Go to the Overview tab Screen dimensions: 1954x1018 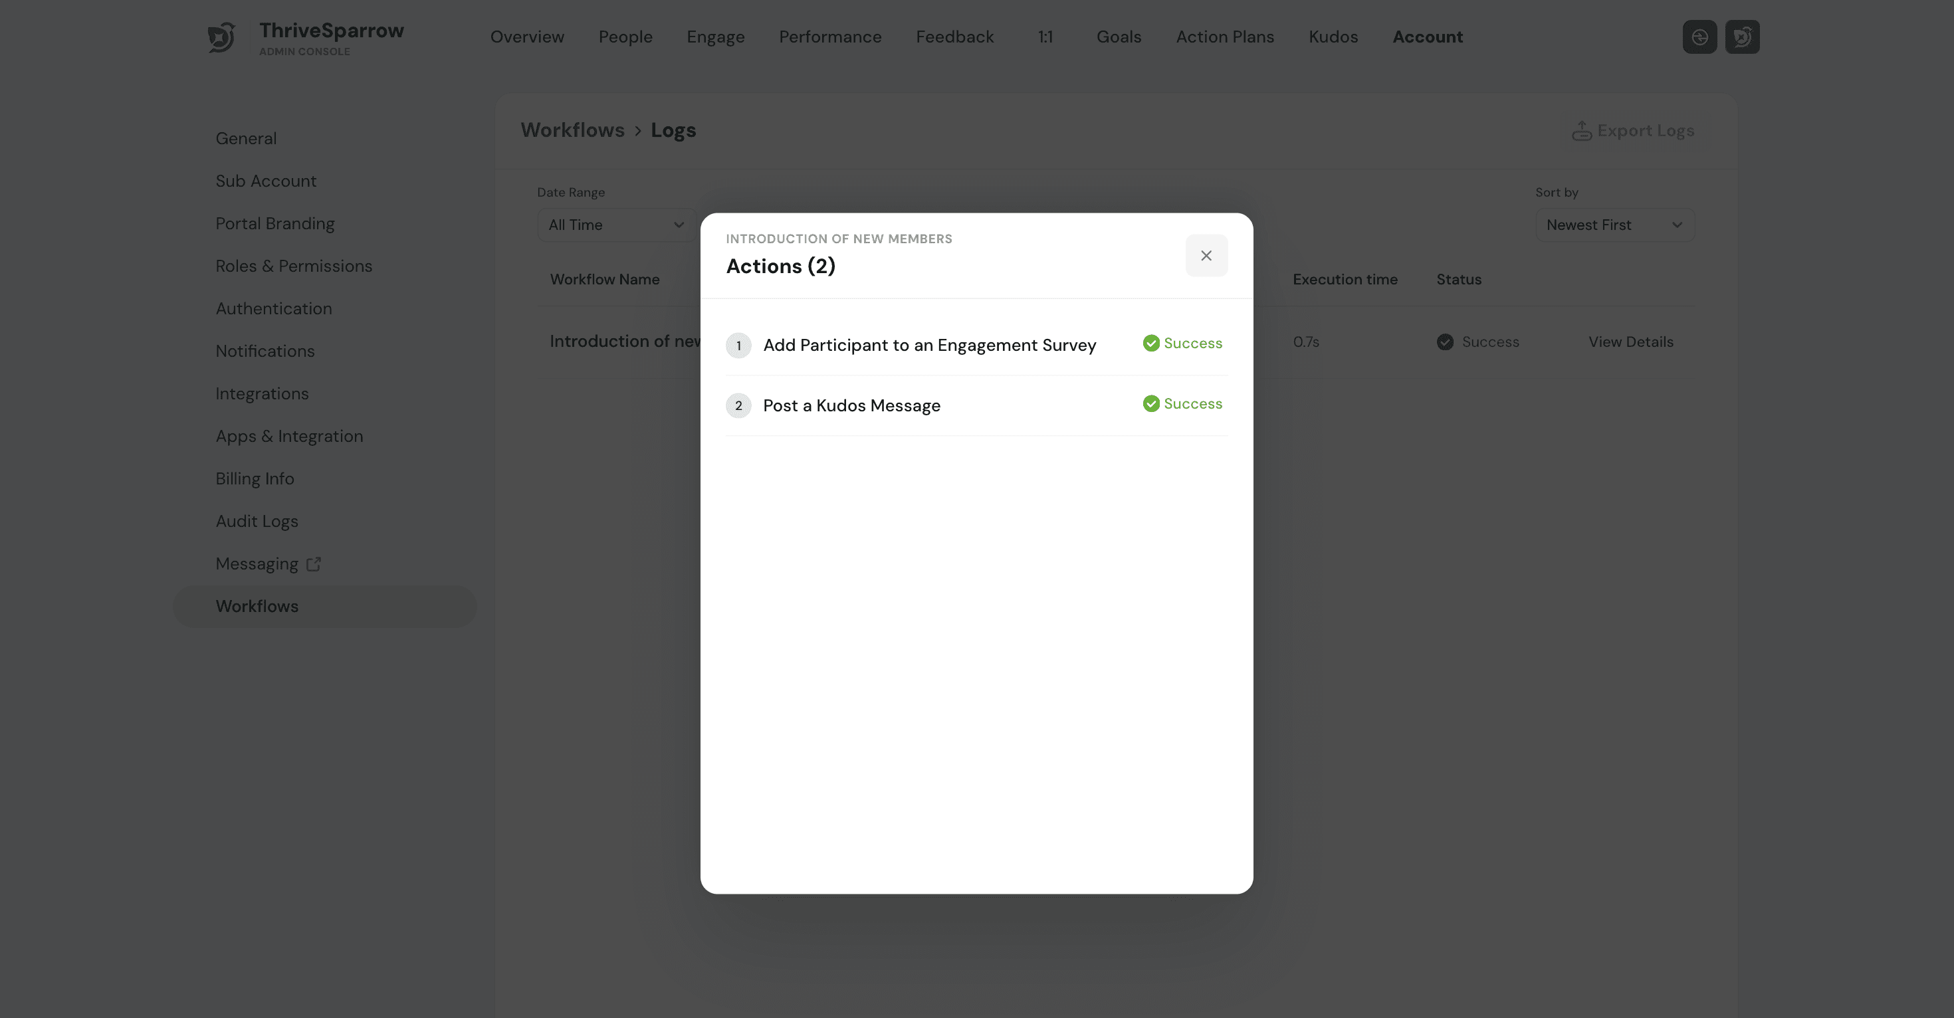click(527, 37)
